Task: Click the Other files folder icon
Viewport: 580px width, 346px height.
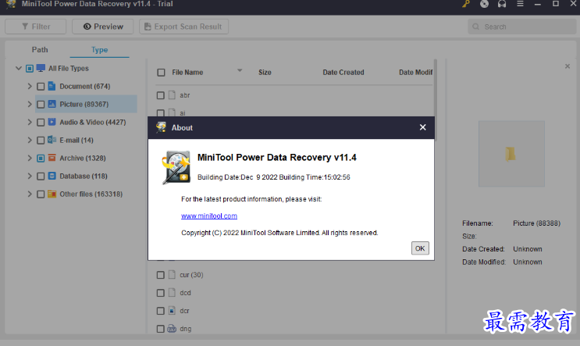Action: point(52,194)
